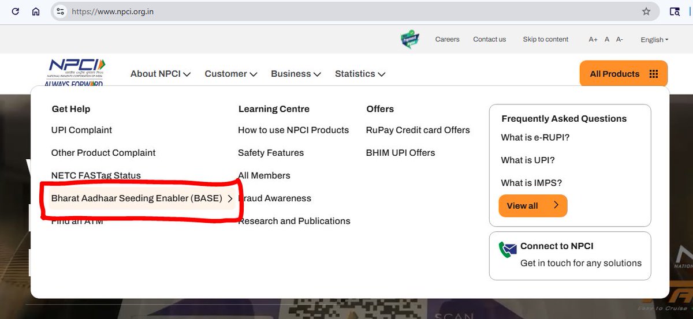This screenshot has width=693, height=319.
Task: Open Other Product Complaint link
Action: pos(103,153)
